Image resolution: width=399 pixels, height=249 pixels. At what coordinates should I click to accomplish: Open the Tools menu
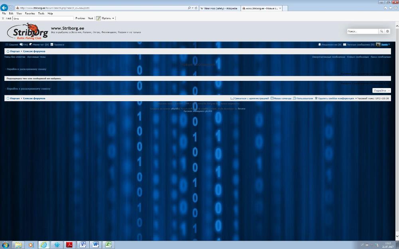click(41, 13)
